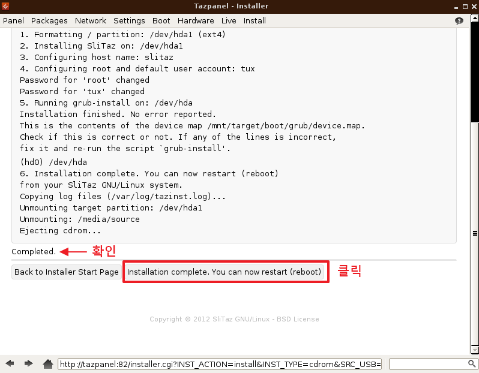The height and width of the screenshot is (373, 479).
Task: Click Back to Installer Start Page button
Action: (x=66, y=272)
